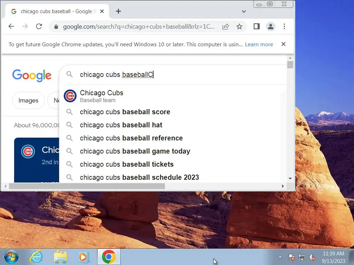Go back using Chrome's back arrow
This screenshot has height=265, width=354.
(x=11, y=26)
